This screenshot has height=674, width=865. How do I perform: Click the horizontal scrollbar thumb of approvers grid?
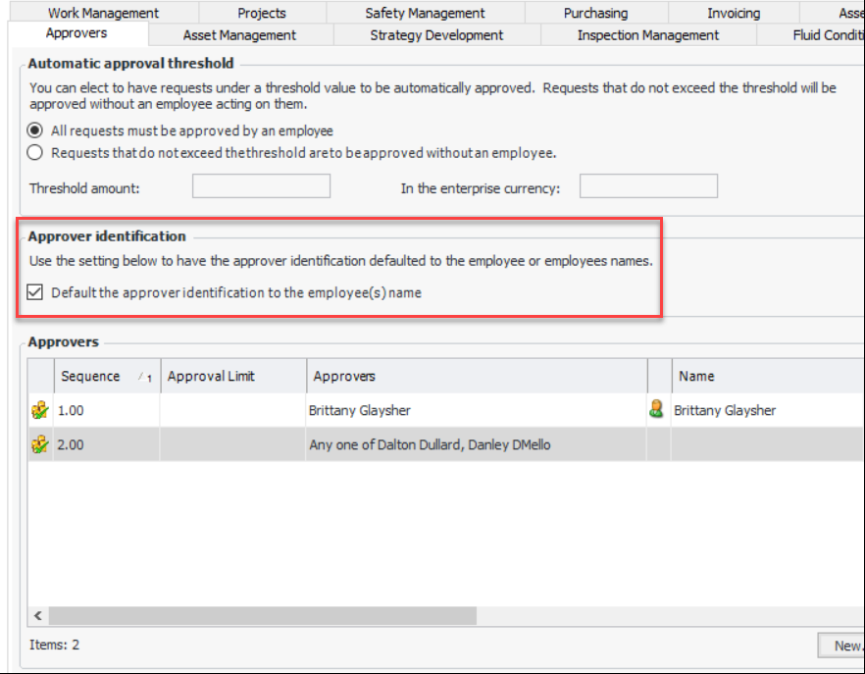tap(262, 616)
